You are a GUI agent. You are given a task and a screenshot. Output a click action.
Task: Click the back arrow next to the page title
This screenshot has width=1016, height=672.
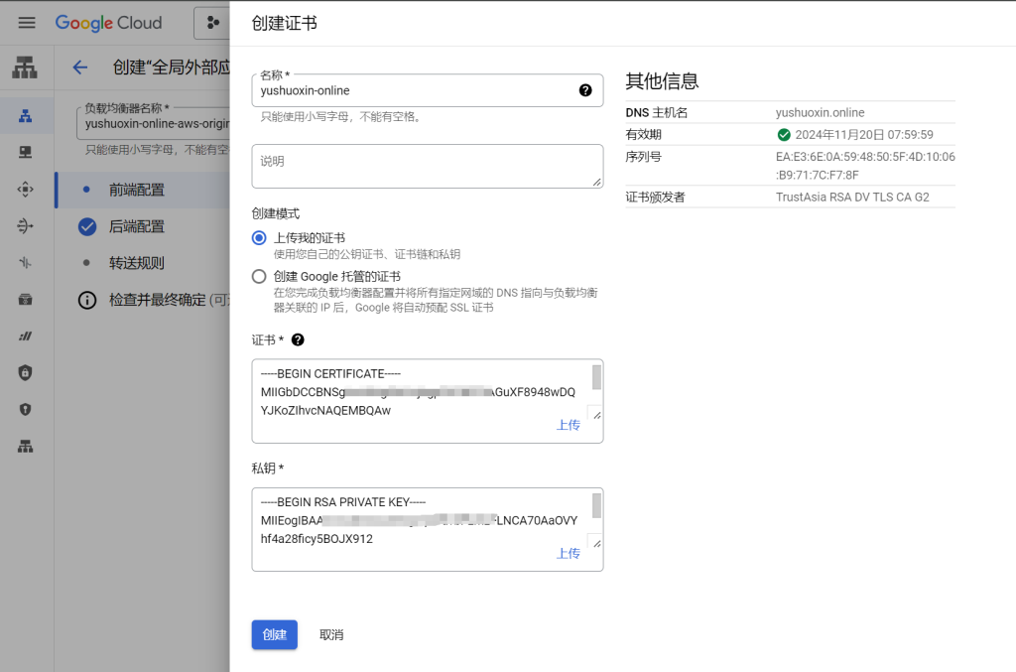[80, 67]
